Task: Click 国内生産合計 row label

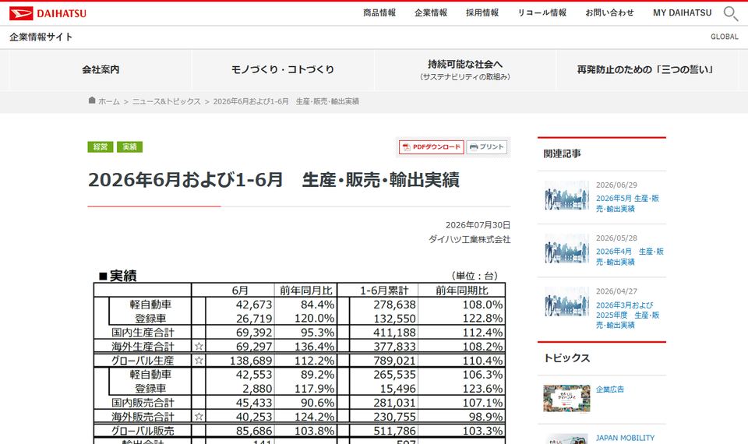Action: (x=143, y=332)
